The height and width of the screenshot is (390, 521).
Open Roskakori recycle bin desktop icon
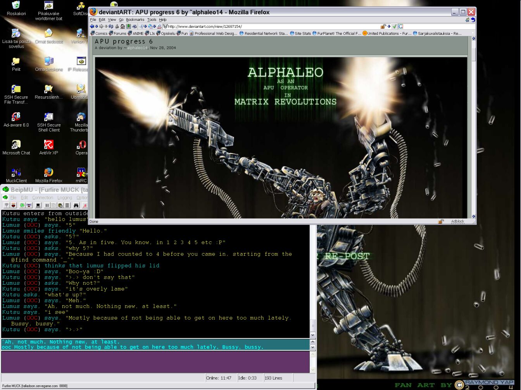point(16,9)
